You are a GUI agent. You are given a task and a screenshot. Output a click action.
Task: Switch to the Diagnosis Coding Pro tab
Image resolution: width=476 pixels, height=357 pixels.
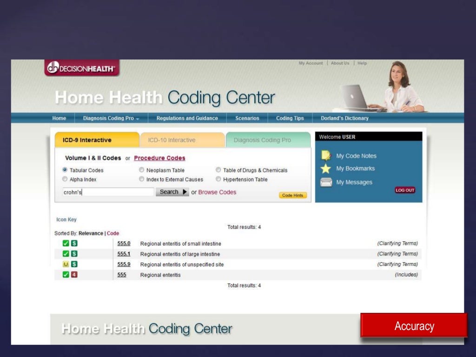268,140
